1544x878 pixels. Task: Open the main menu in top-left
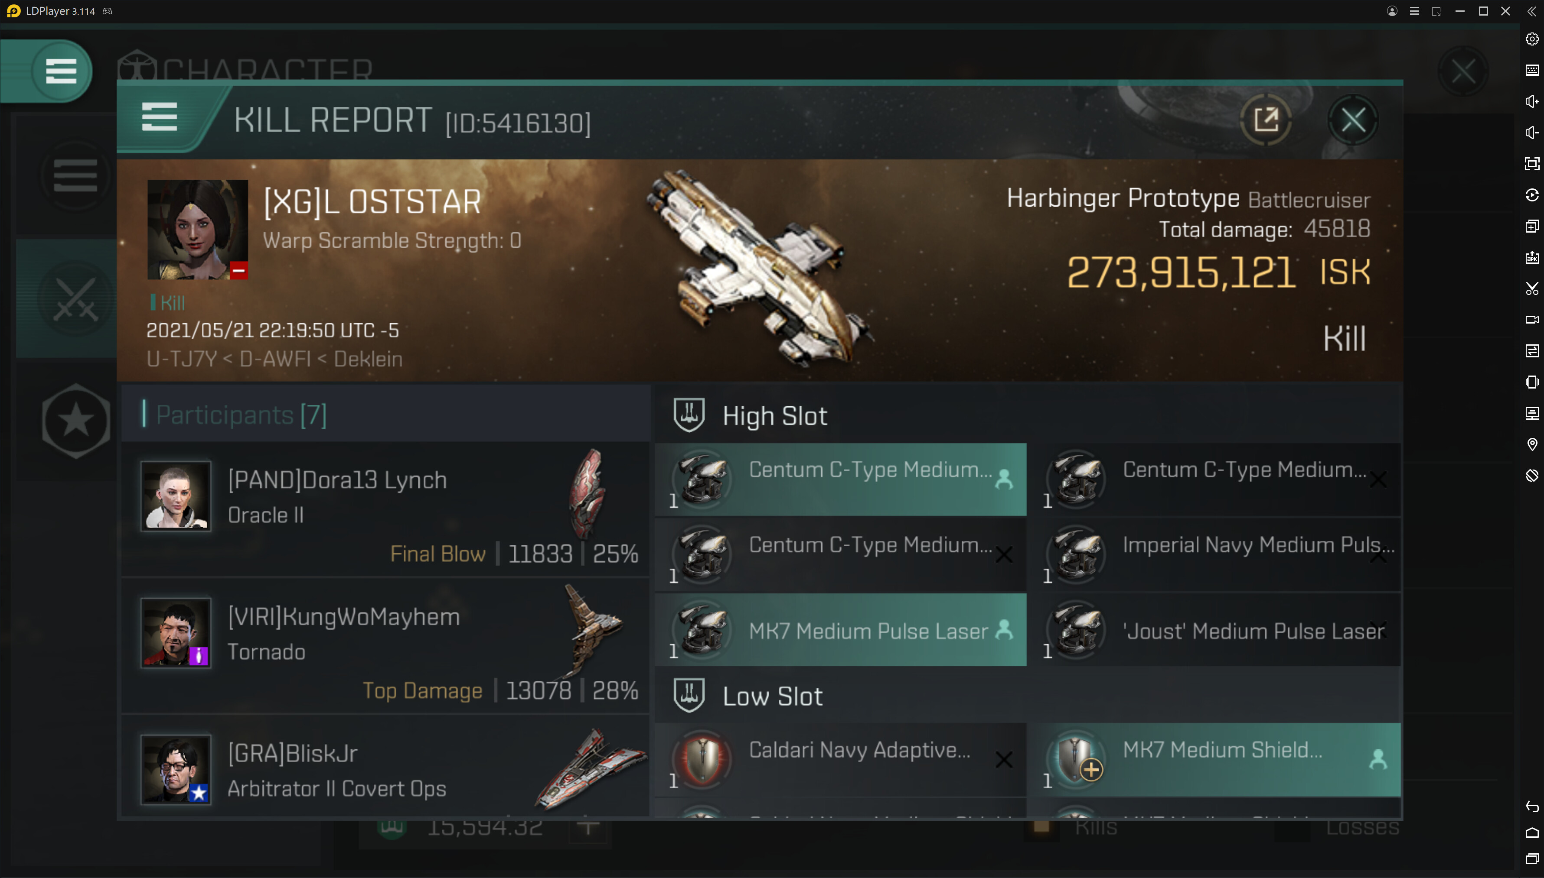coord(61,71)
